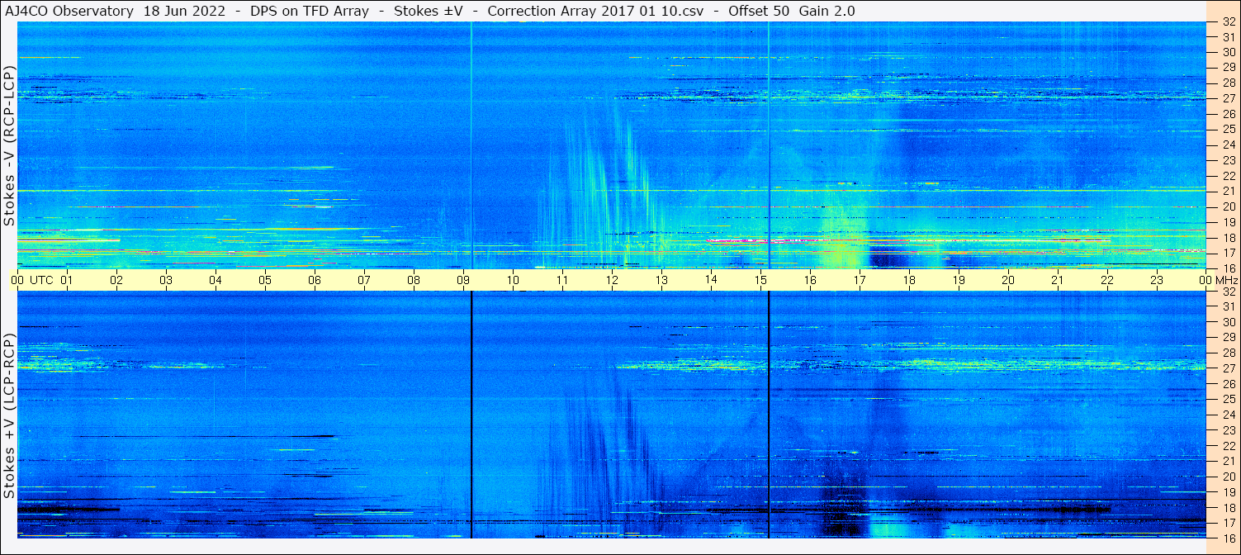Image resolution: width=1241 pixels, height=555 pixels.
Task: Click the '17' hour tick on time axis
Action: [860, 280]
